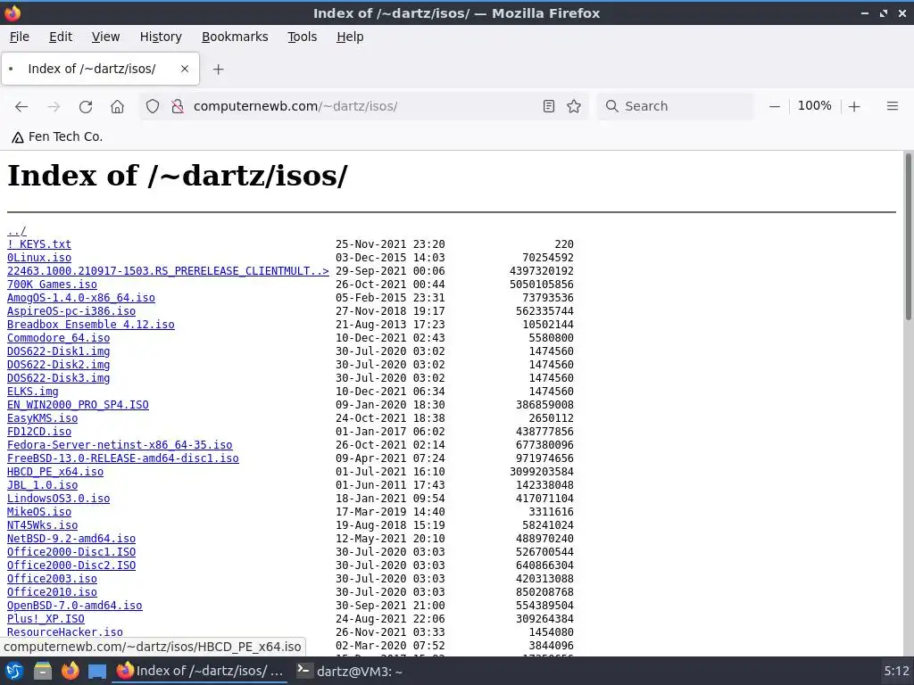Download AmogOS-1.4.0-x86_64.iso
The width and height of the screenshot is (914, 685).
(x=81, y=298)
